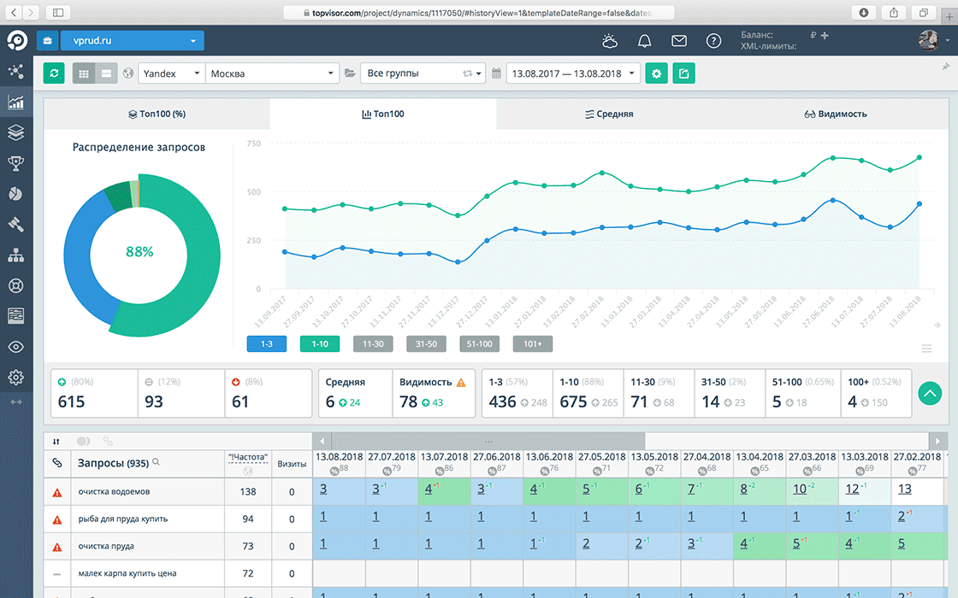Viewport: 958px width, 598px height.
Task: Open the weather cloud icon in header
Action: [x=609, y=41]
